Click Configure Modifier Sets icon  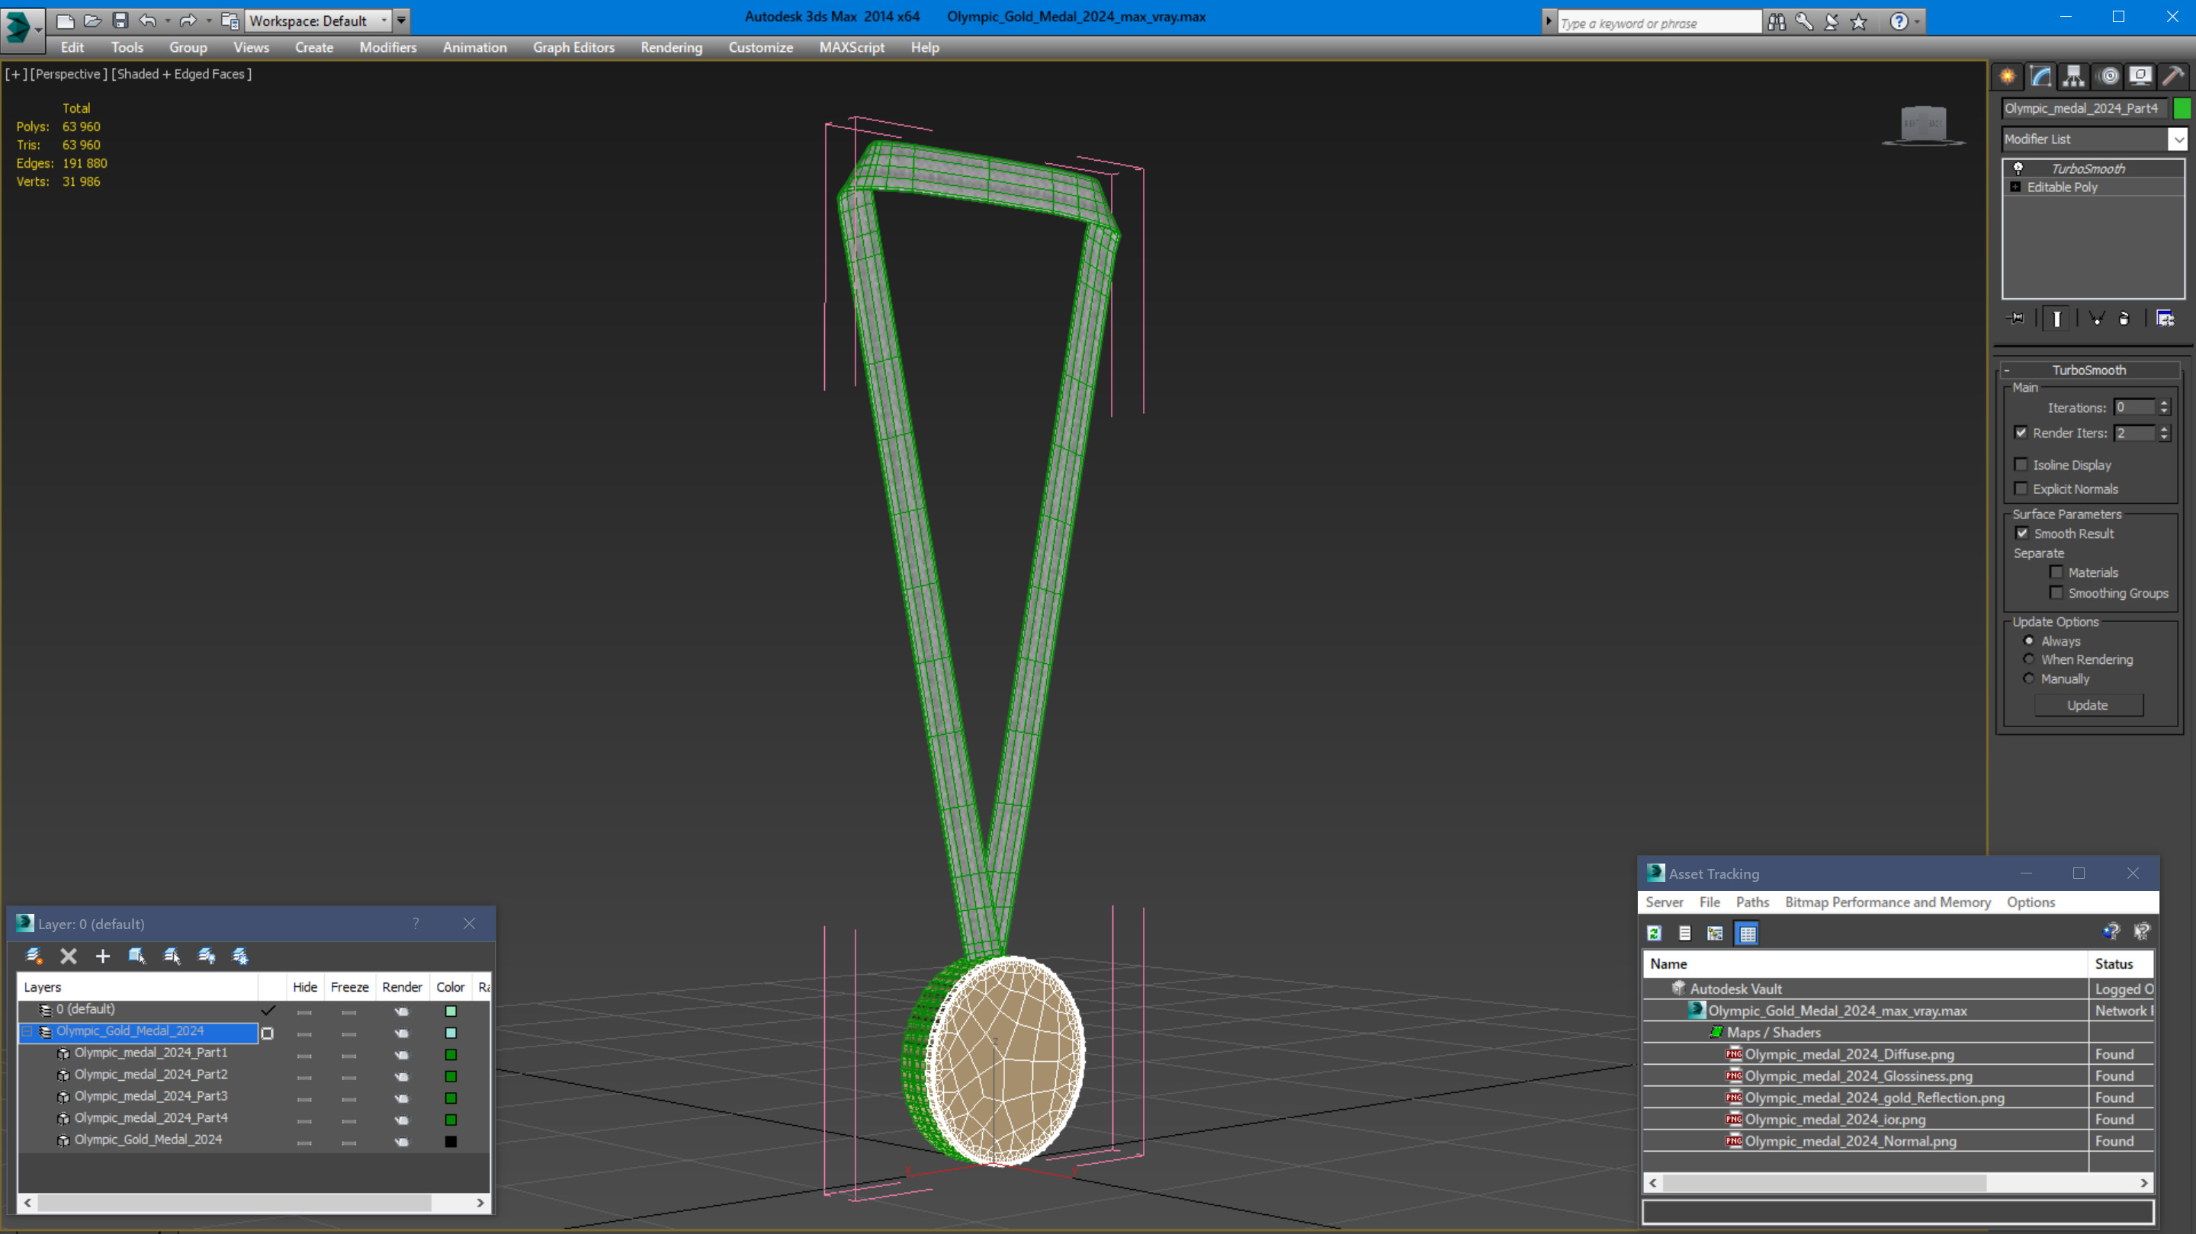coord(2165,318)
